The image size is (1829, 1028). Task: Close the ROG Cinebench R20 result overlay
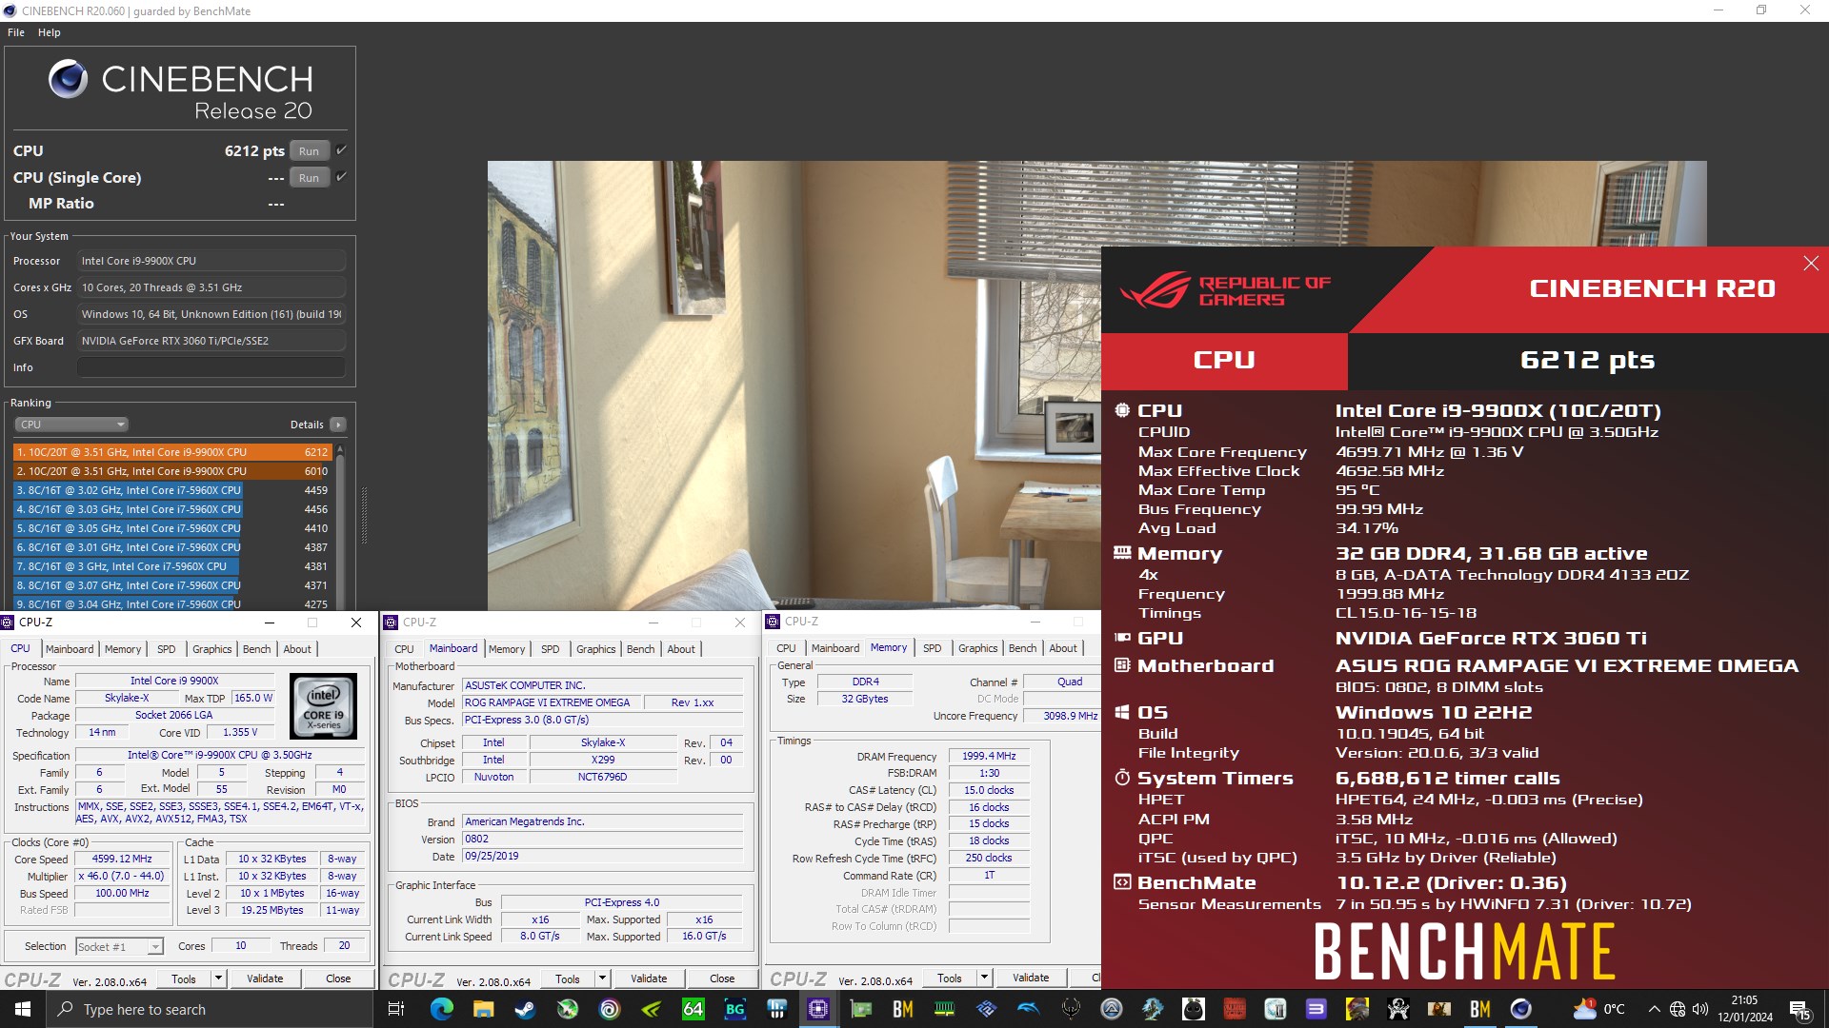pos(1811,264)
